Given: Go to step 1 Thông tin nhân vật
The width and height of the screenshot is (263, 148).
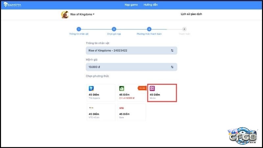Looking at the screenshot, I should 79,29.
